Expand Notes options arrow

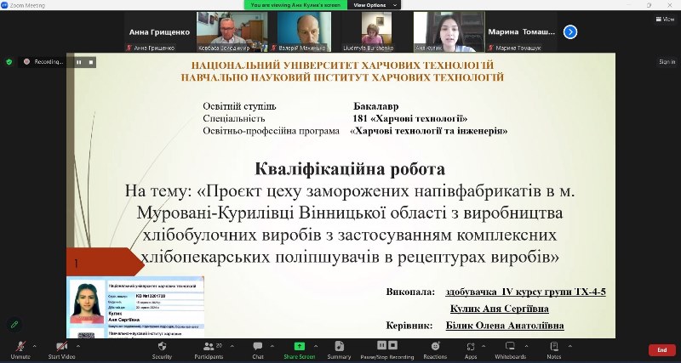point(569,346)
